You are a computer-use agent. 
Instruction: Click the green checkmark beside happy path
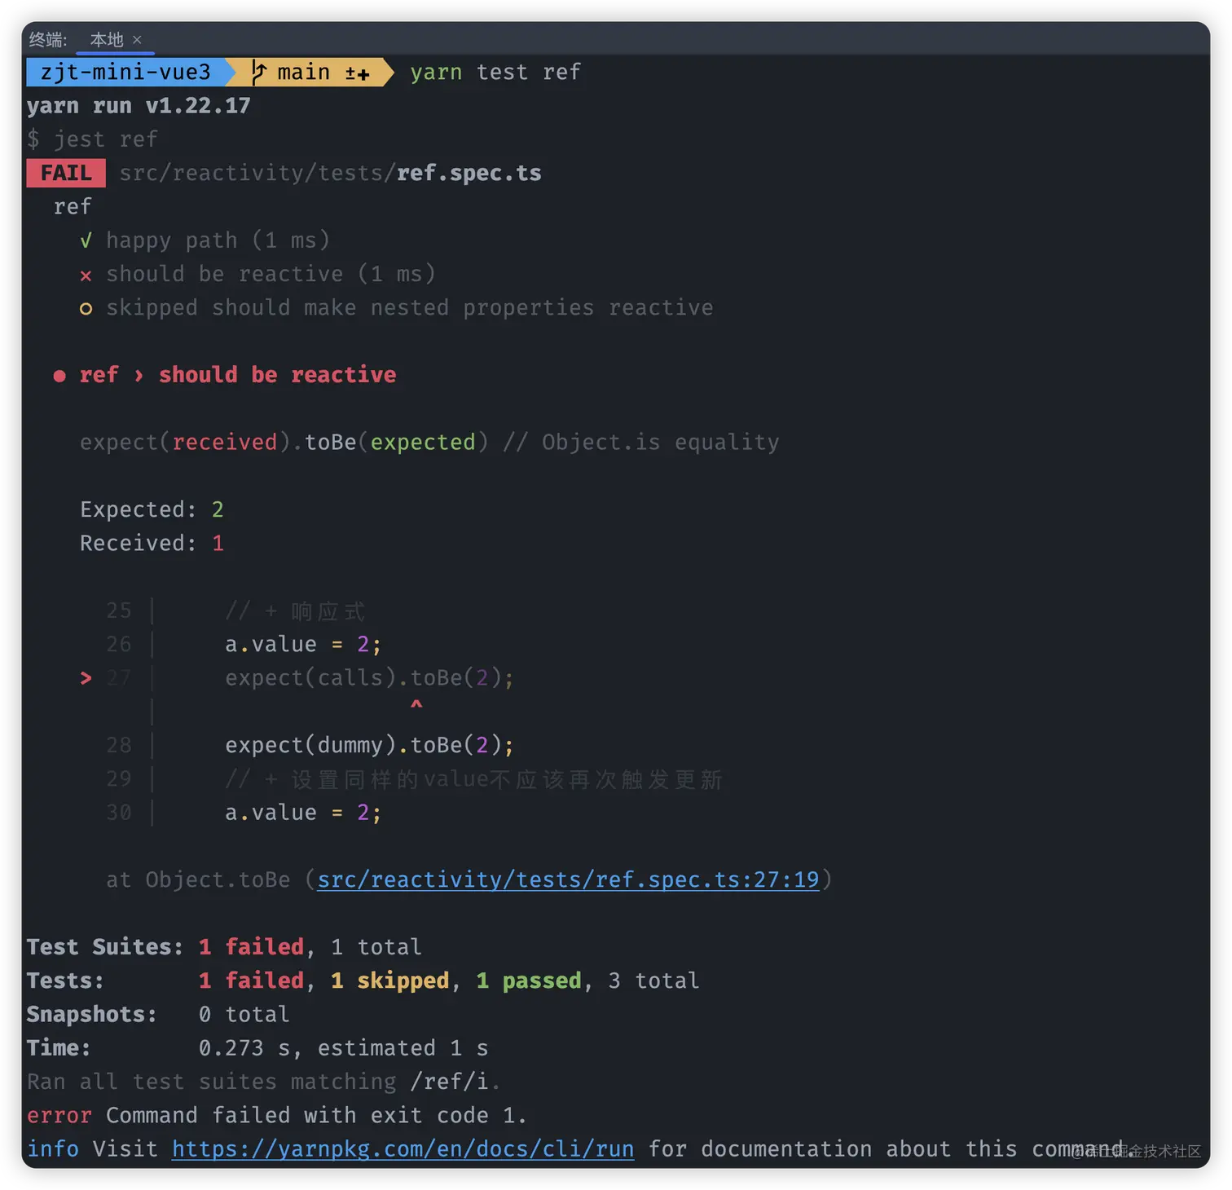(x=86, y=240)
